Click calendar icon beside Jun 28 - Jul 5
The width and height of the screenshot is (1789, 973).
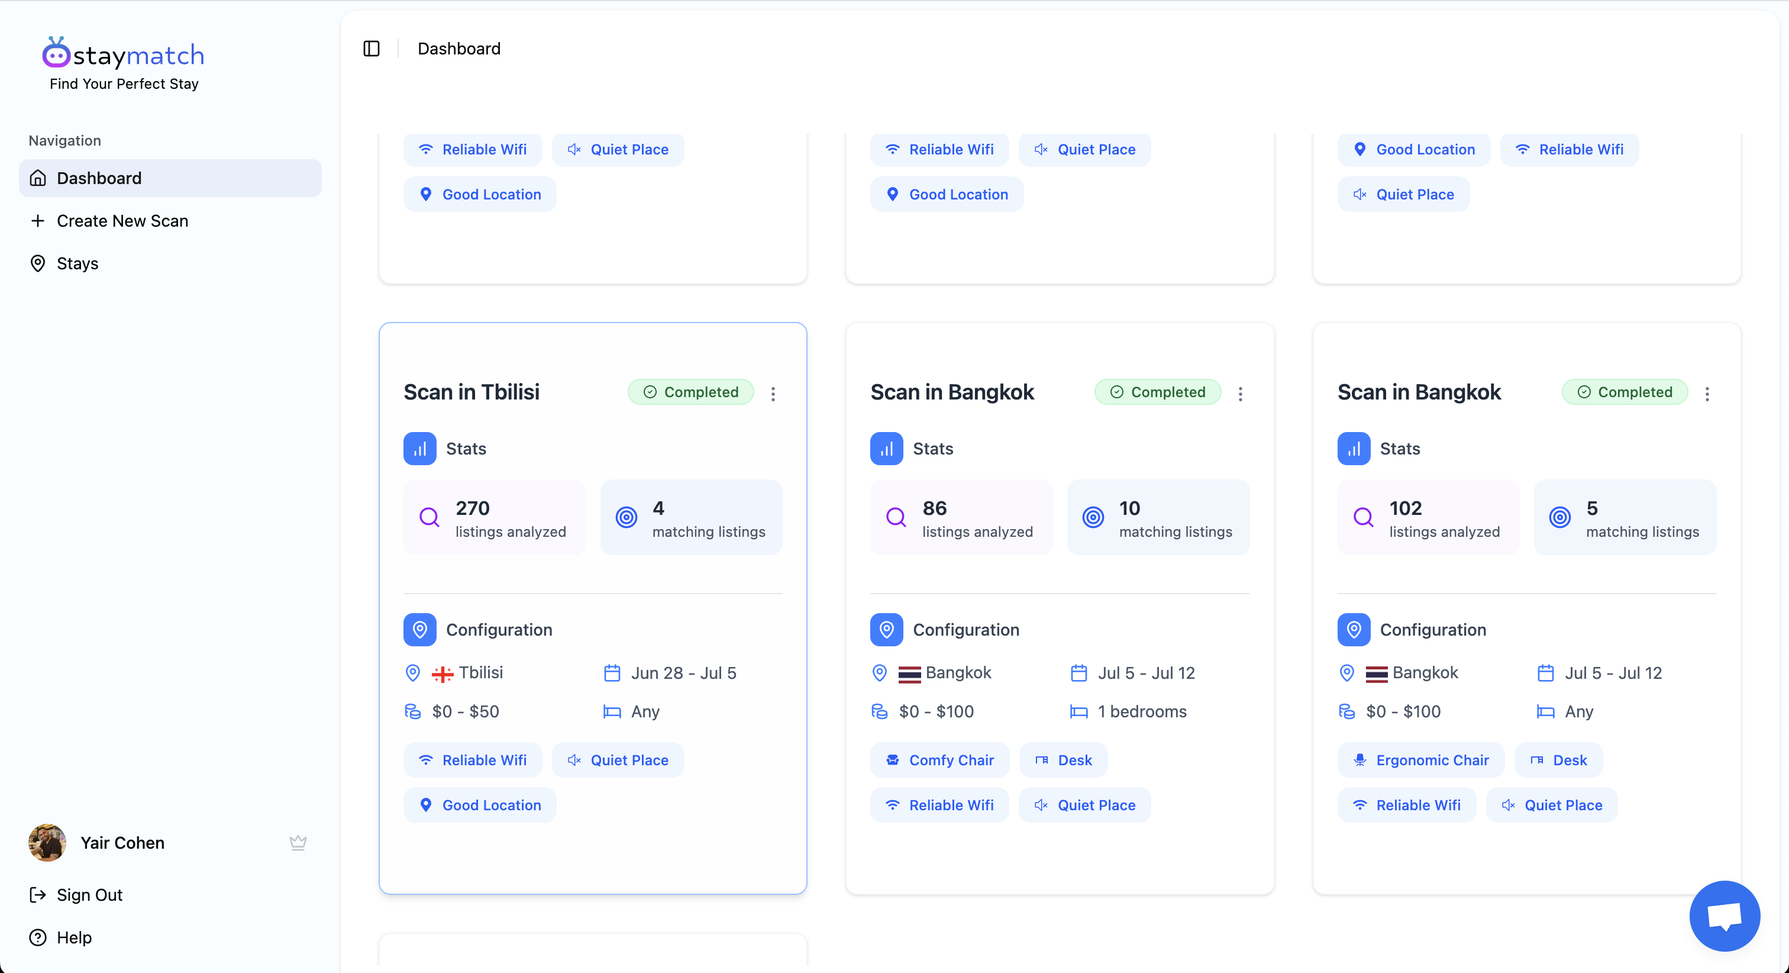tap(612, 673)
